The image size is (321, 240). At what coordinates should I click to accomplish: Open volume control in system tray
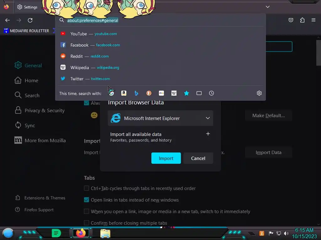286,233
